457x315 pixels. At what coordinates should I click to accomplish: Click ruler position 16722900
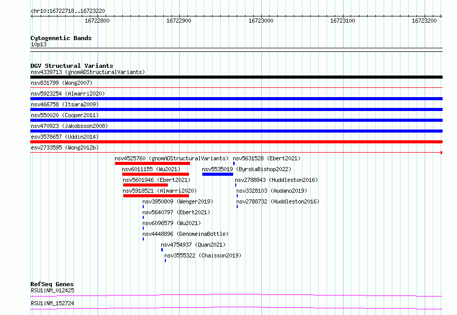(179, 21)
